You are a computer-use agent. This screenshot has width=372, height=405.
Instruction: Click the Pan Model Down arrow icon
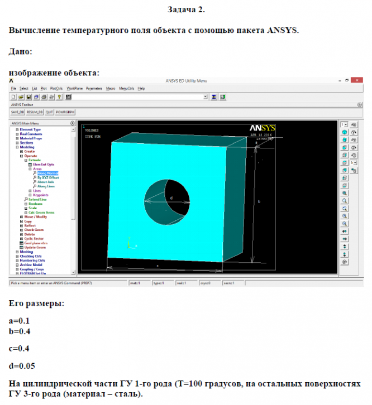[x=344, y=254]
